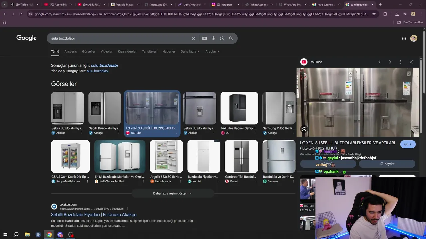This screenshot has width=426, height=239.
Task: Open Google apps grid
Action: click(x=404, y=38)
